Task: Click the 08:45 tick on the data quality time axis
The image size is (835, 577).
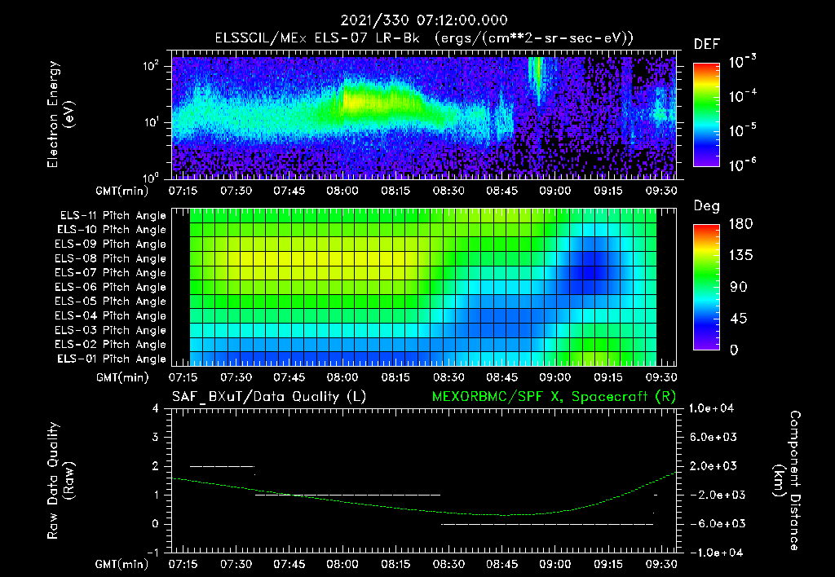Action: click(x=501, y=564)
